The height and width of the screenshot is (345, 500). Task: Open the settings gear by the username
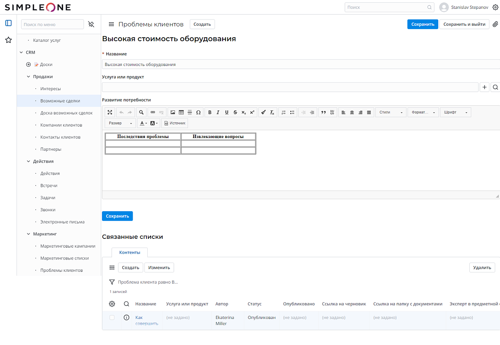495,7
